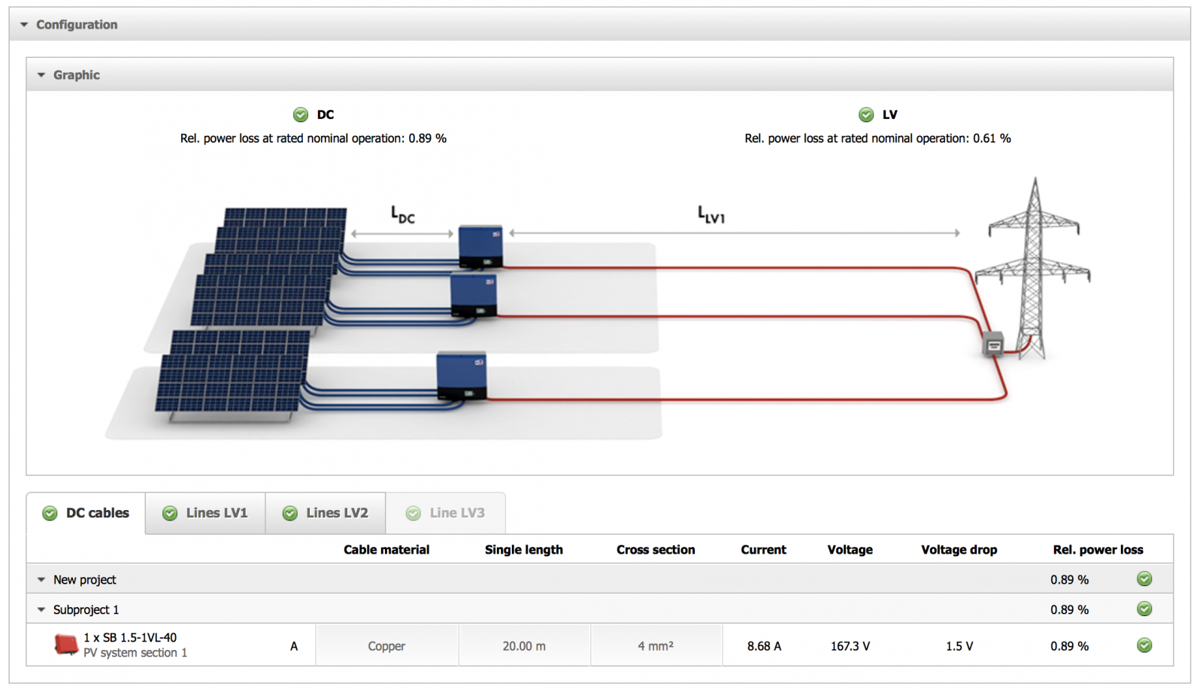Click the New project label

(x=84, y=580)
